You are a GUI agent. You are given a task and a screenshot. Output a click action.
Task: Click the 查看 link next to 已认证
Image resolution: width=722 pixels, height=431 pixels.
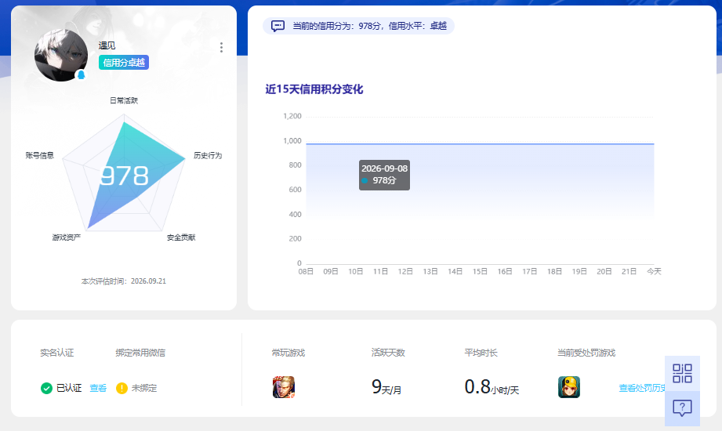[x=98, y=388]
